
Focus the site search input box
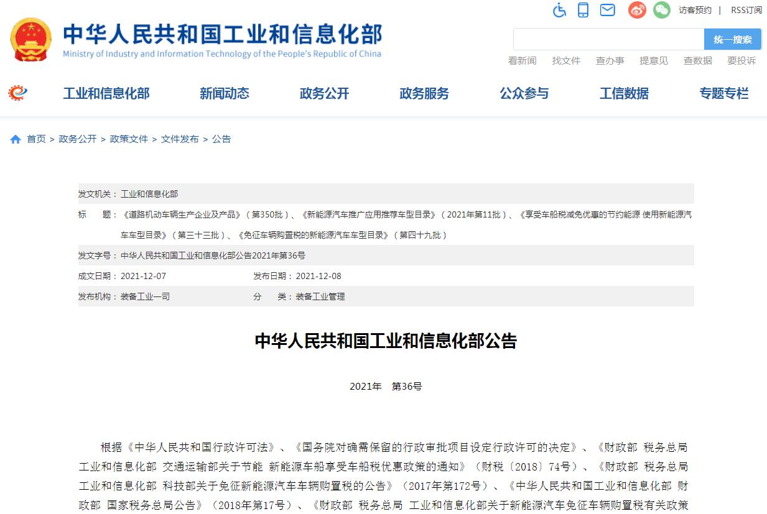[x=608, y=39]
